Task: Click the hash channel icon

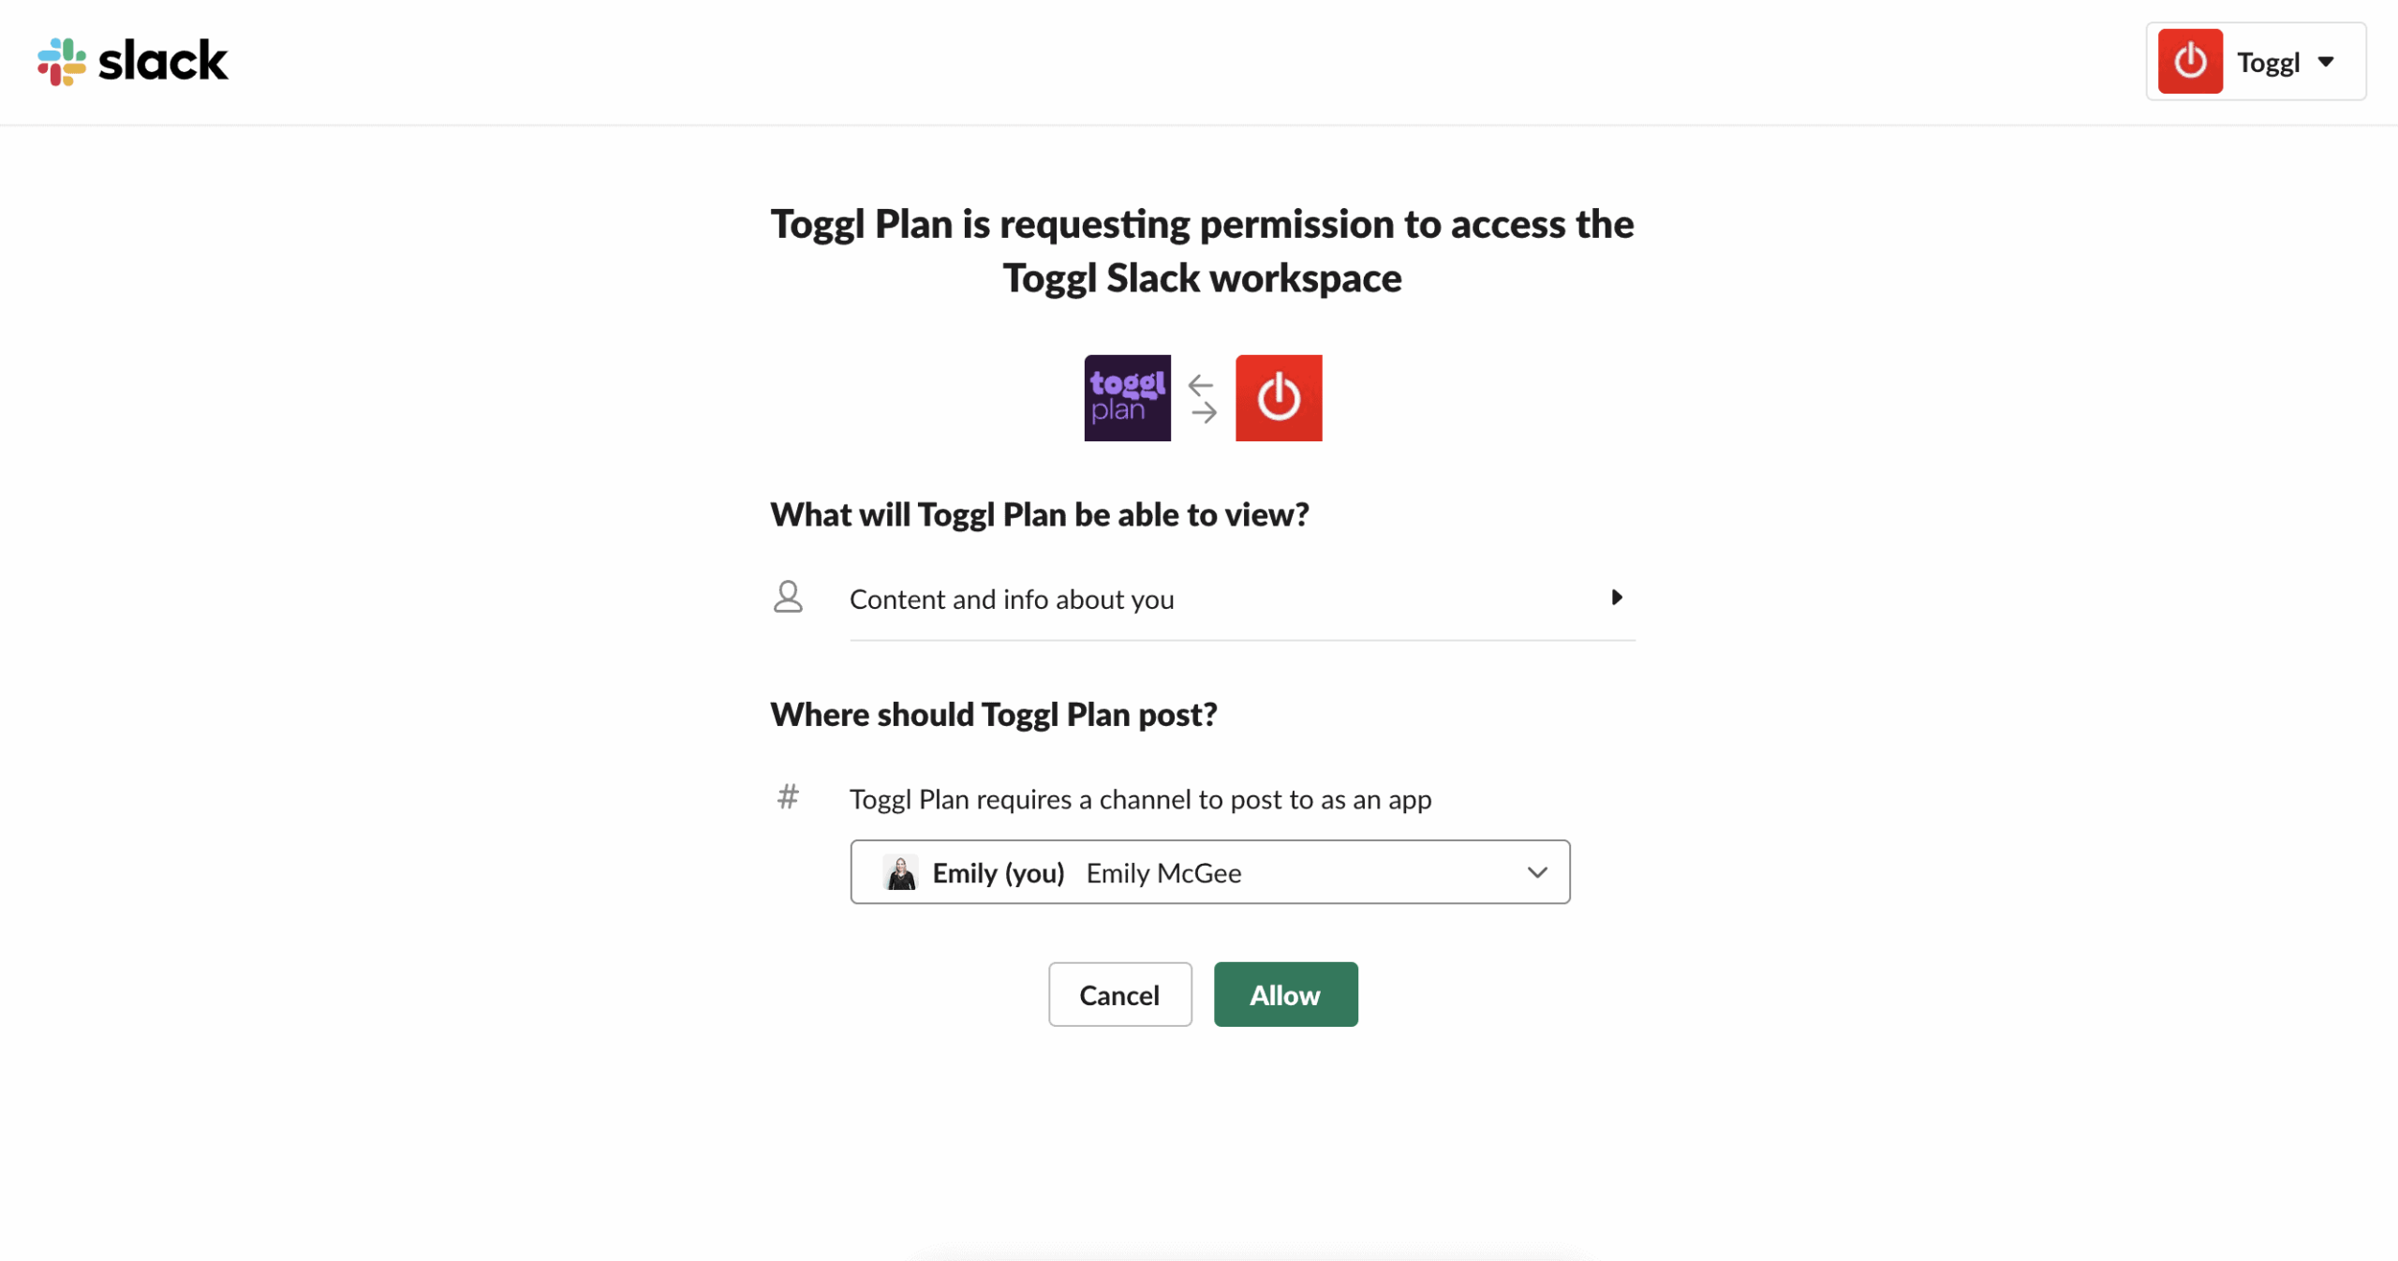Action: pos(788,797)
